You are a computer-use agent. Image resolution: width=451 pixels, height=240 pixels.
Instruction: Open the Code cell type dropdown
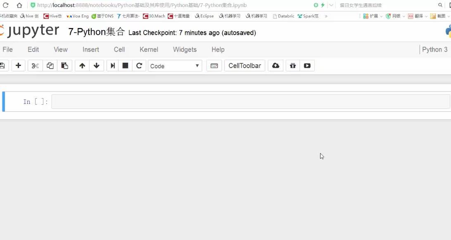pos(175,66)
